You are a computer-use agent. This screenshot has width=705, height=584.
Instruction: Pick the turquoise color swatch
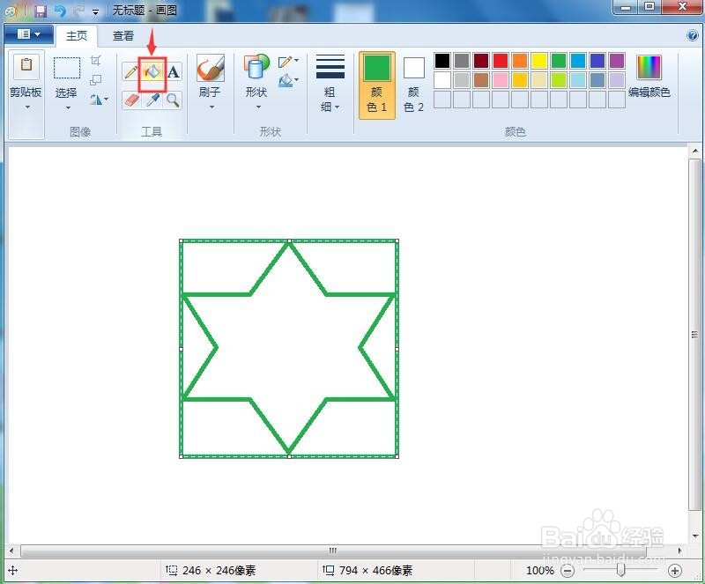pyautogui.click(x=578, y=61)
